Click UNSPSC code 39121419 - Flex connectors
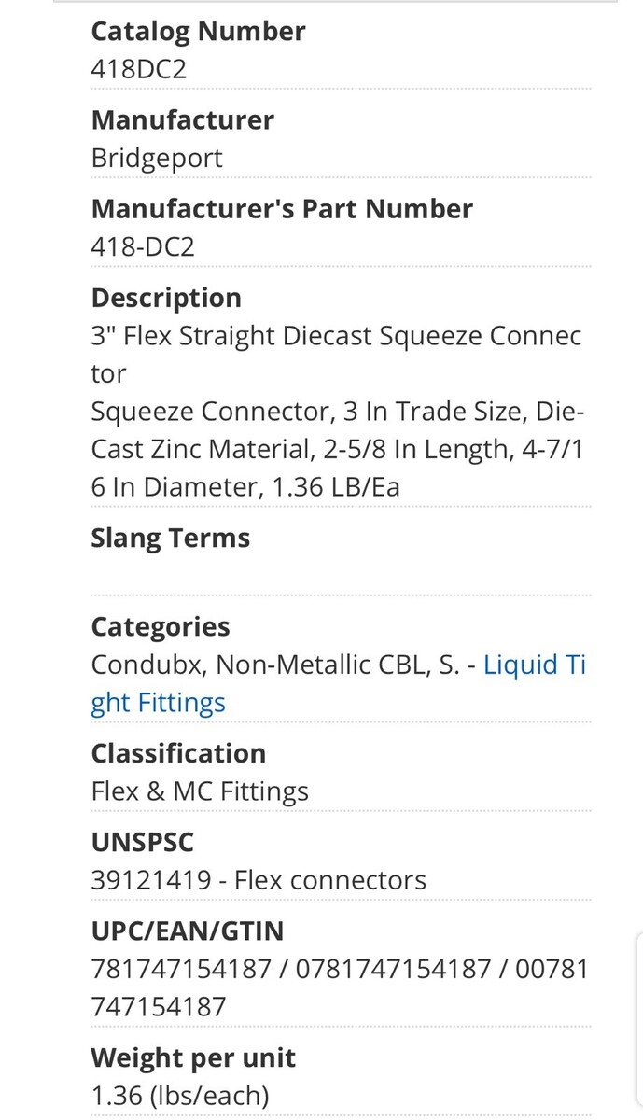The image size is (643, 1120). pos(259,880)
